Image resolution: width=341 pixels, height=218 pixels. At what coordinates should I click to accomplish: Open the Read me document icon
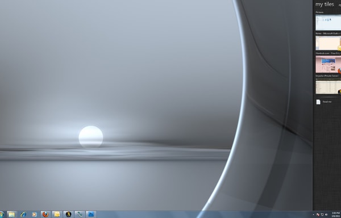(x=318, y=102)
